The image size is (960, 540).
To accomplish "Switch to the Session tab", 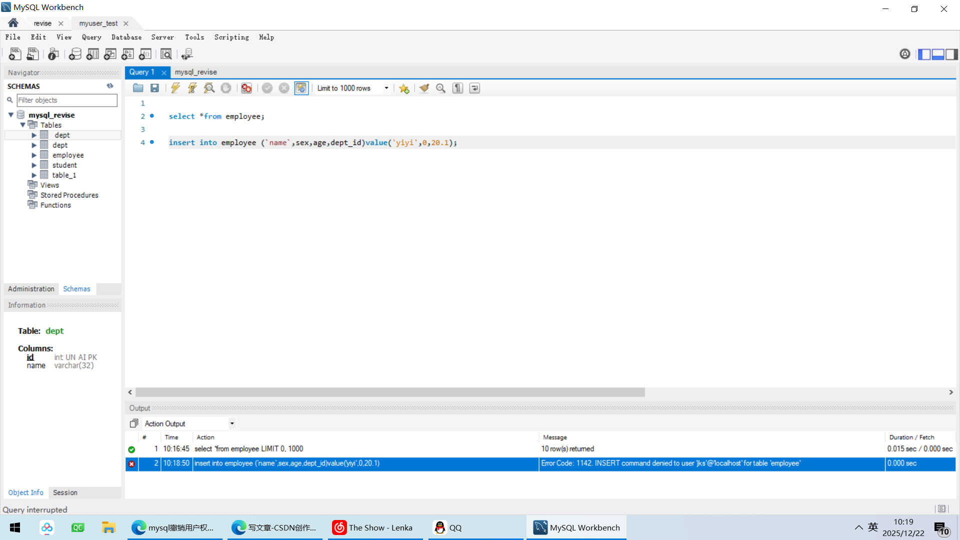I will [65, 492].
